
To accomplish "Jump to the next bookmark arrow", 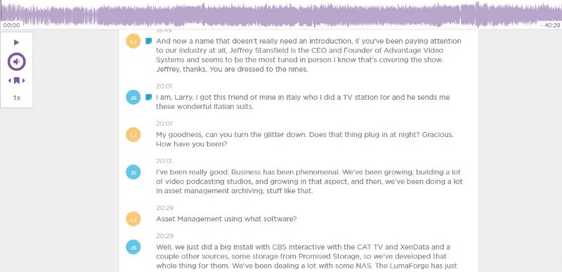I will click(x=24, y=81).
